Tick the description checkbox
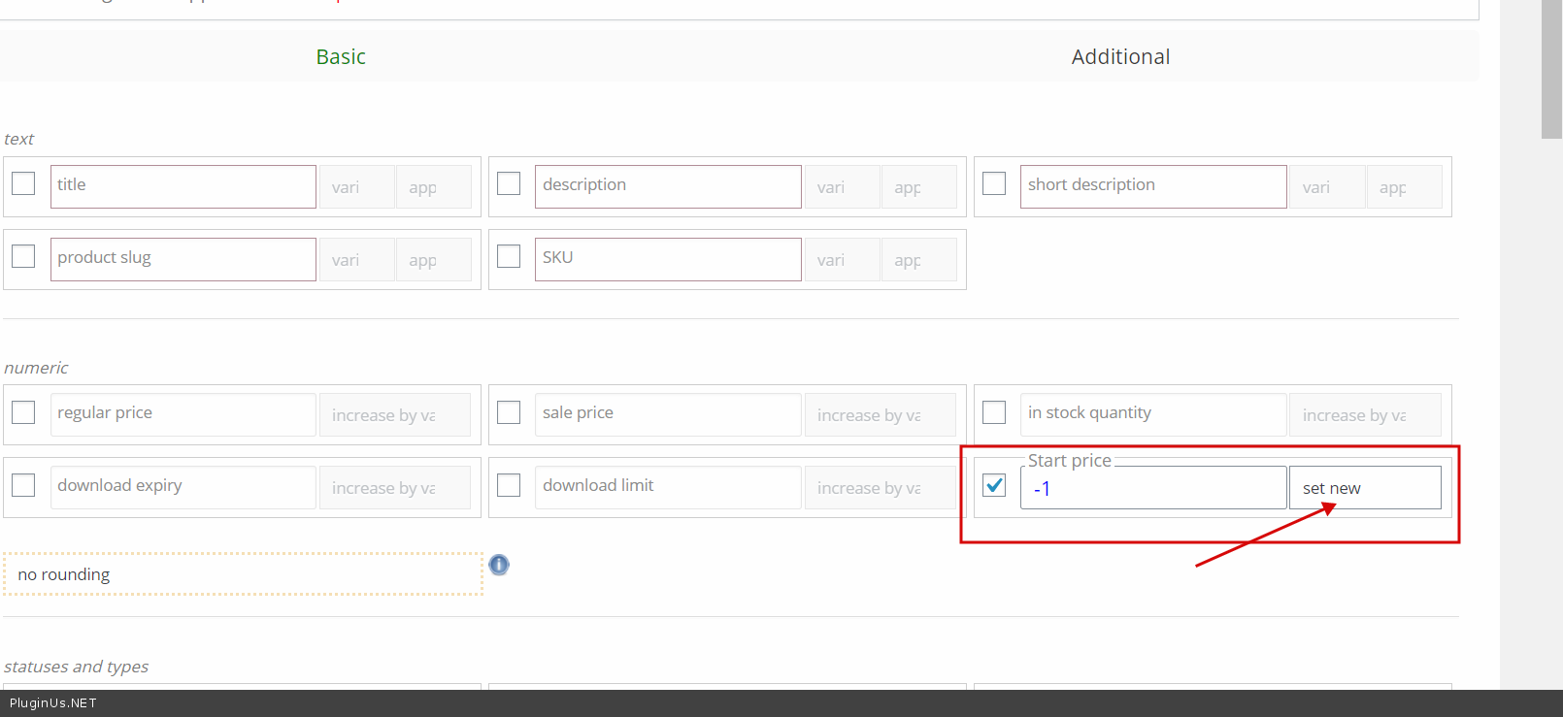This screenshot has width=1563, height=717. click(x=509, y=183)
